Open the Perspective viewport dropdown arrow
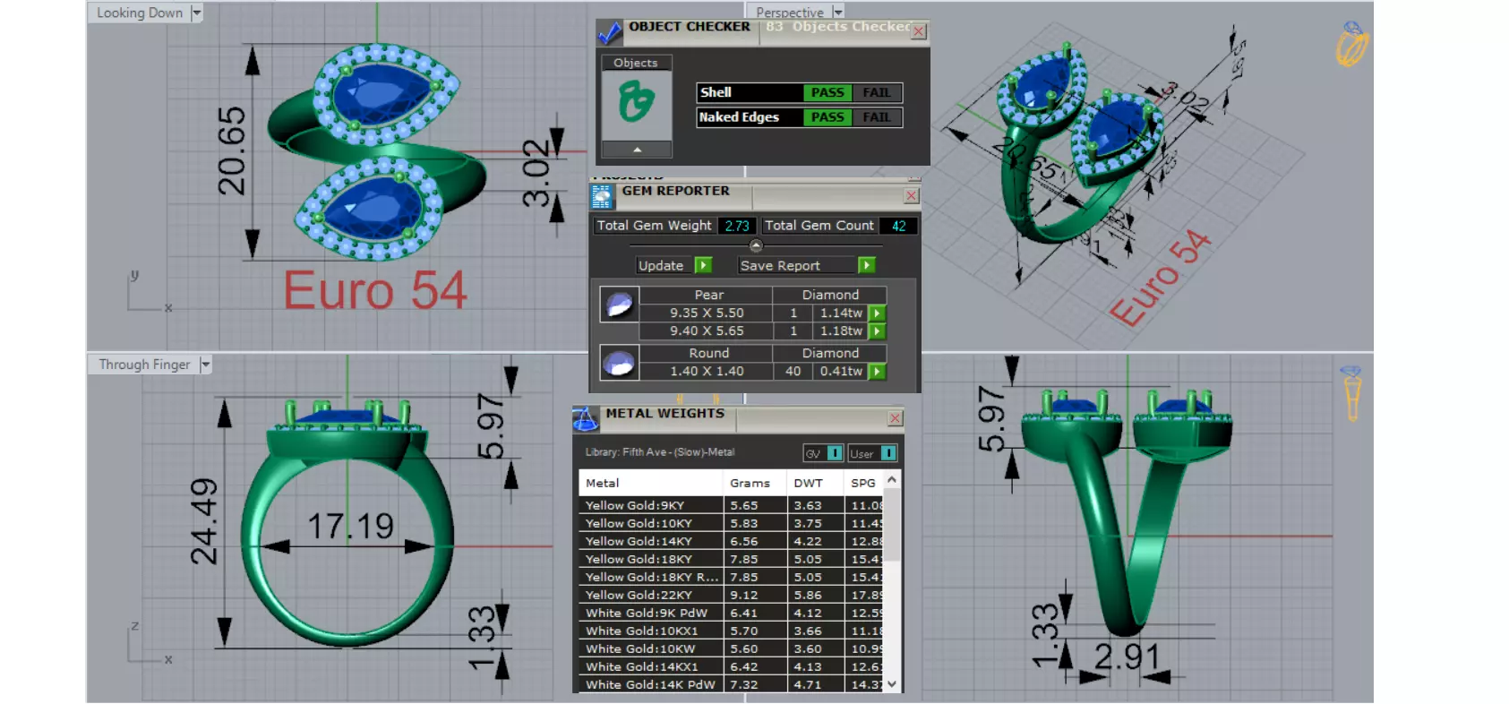Image resolution: width=1509 pixels, height=704 pixels. tap(837, 12)
